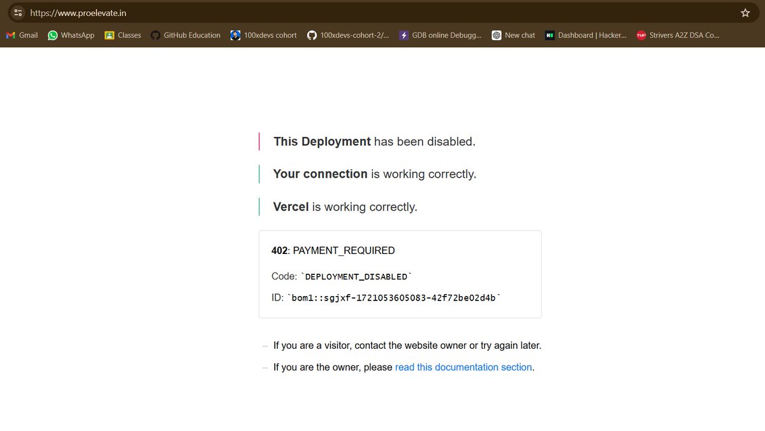Click 'This Deployment has been disabled' text
Screen dimensions: 765x431
pos(375,141)
